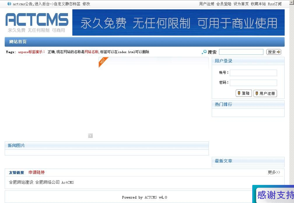Select 网站首页 navigation tab

(x=18, y=42)
